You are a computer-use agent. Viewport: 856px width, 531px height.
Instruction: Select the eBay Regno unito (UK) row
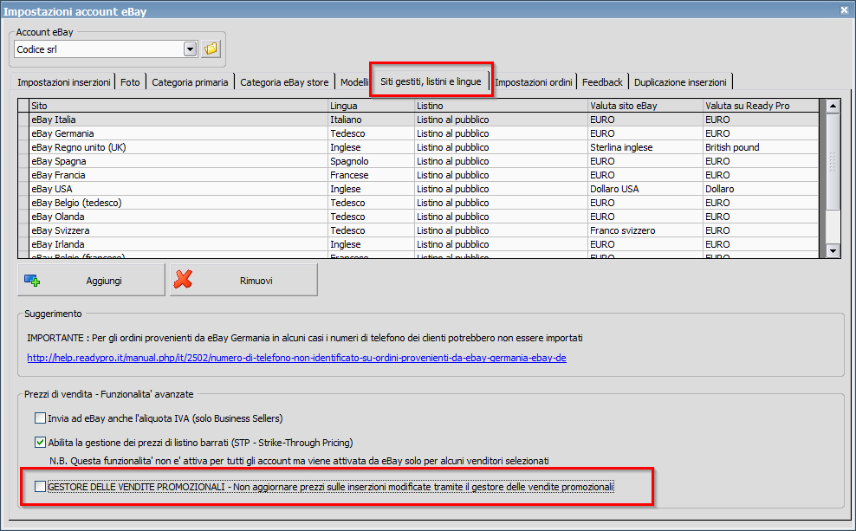coord(418,147)
